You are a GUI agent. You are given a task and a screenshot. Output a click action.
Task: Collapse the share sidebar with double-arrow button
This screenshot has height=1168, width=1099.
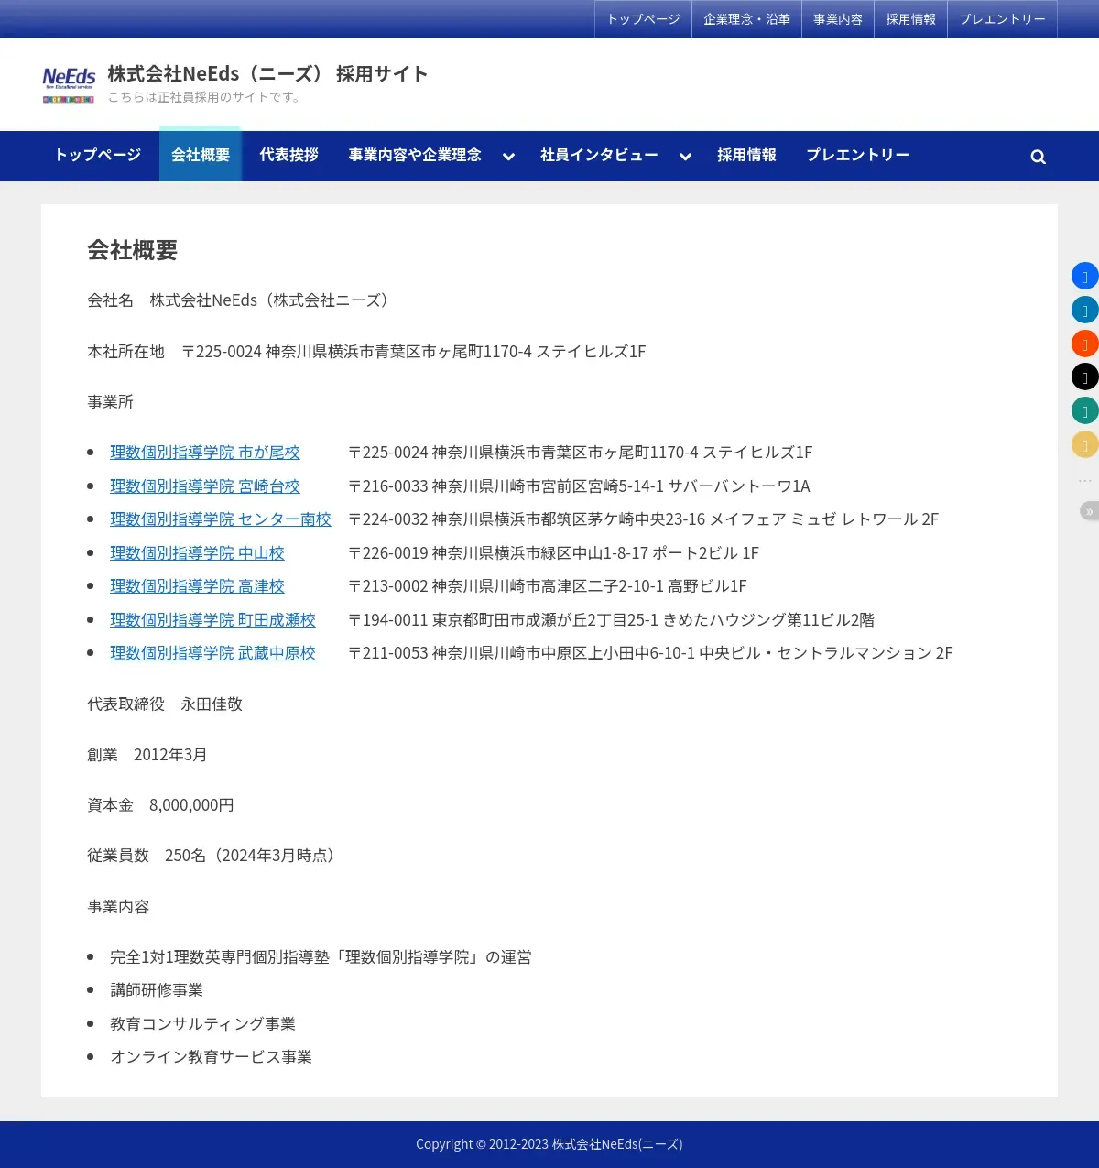(x=1089, y=511)
